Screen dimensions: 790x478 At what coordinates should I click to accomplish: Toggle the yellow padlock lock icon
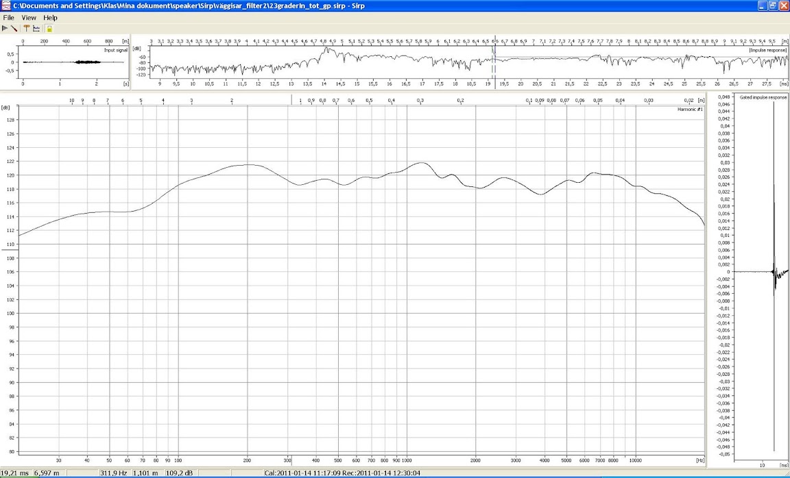[49, 28]
